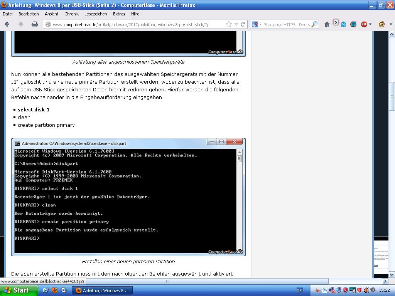This screenshot has height=296, width=395.
Task: Open the Ghostery extension icon
Action: point(343,24)
